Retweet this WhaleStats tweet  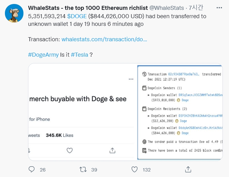[83, 169]
